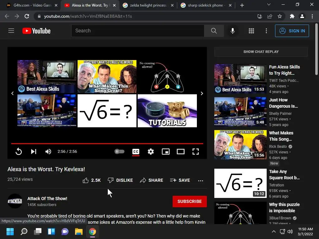Close the Alexa is the Worst tab
319x239 pixels.
click(x=114, y=5)
